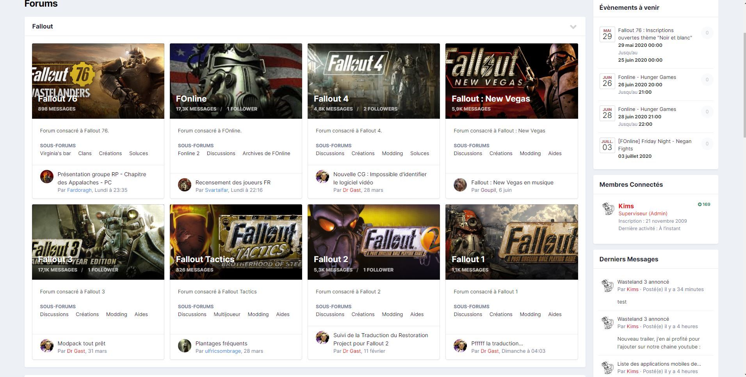The height and width of the screenshot is (377, 746).
Task: Open topic Suivi de la Traduction du Restoration Project
Action: [x=381, y=339]
